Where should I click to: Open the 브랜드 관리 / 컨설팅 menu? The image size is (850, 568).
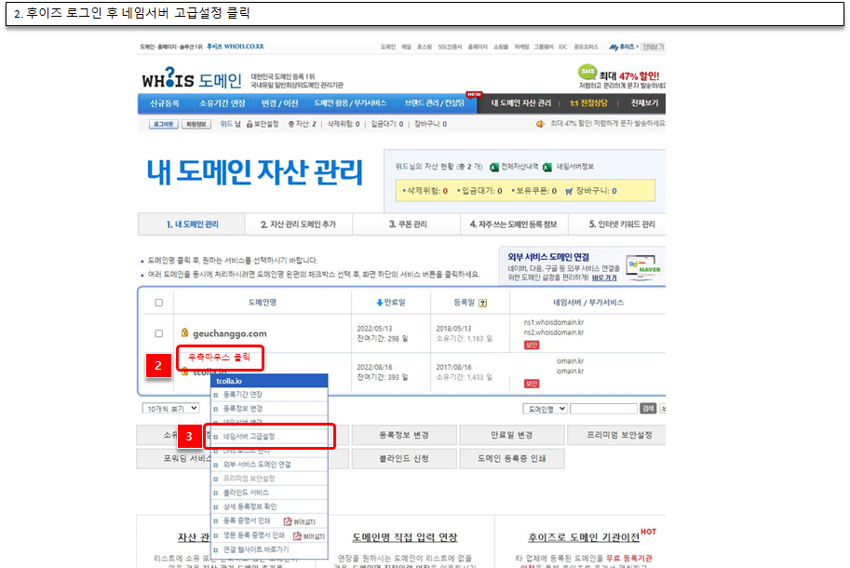click(x=434, y=103)
